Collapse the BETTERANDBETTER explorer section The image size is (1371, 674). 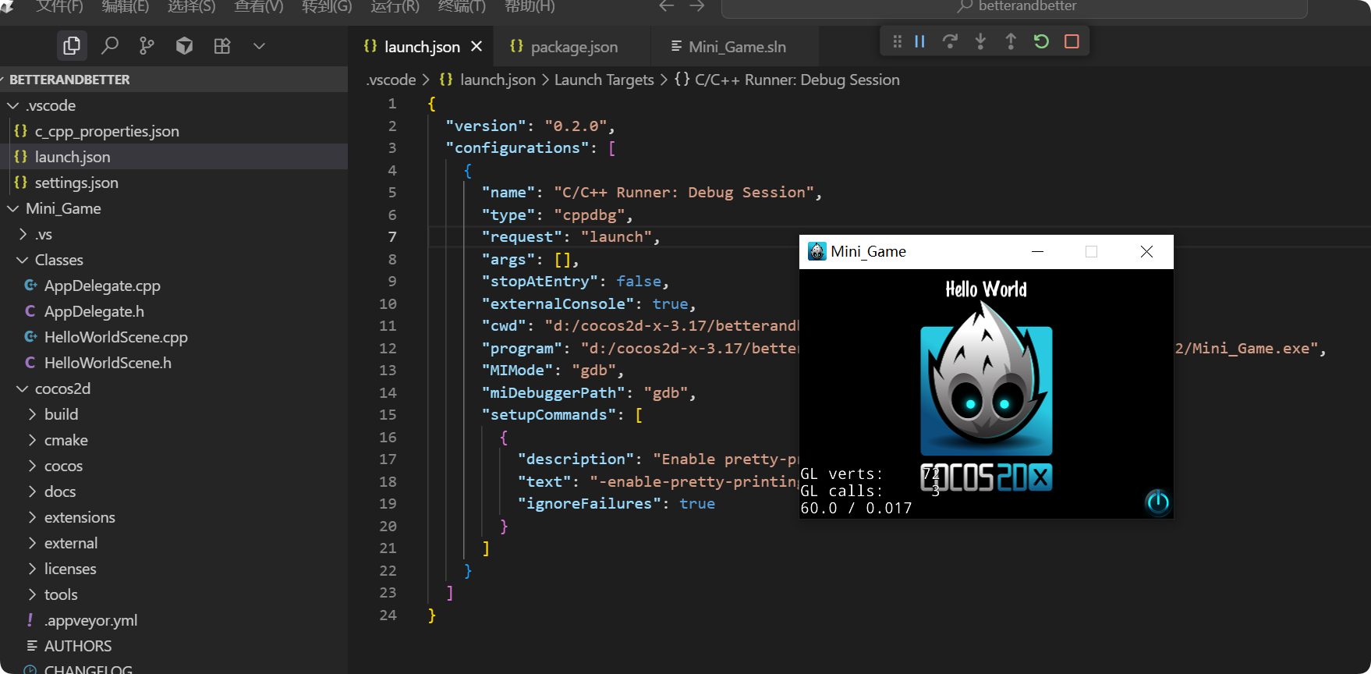coord(174,80)
